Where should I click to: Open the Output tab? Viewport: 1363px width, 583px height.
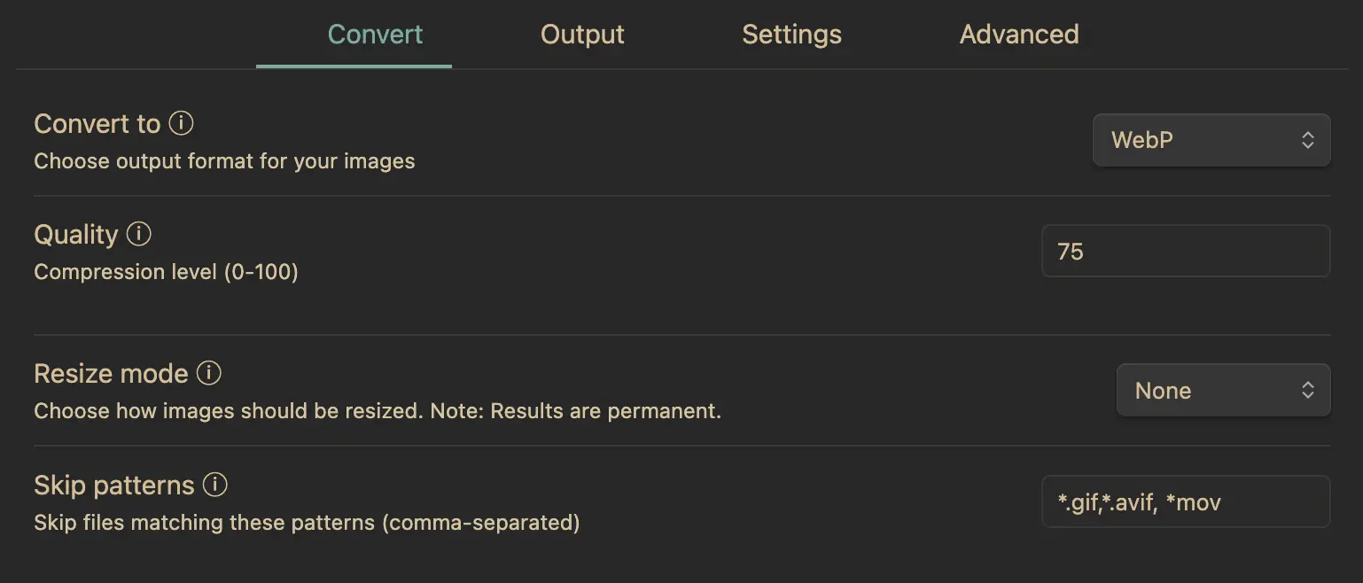[582, 35]
